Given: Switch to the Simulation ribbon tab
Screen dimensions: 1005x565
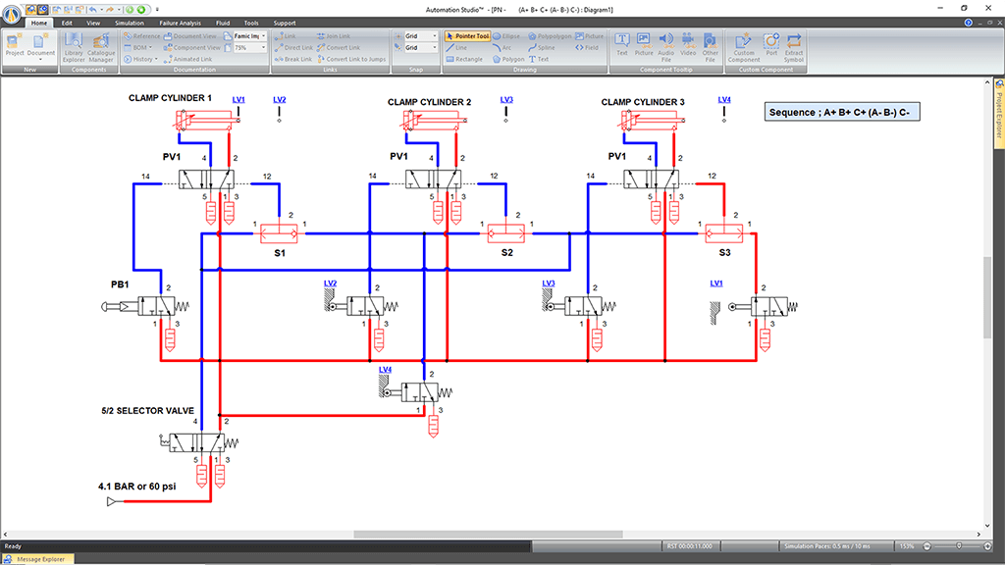Looking at the screenshot, I should [129, 22].
